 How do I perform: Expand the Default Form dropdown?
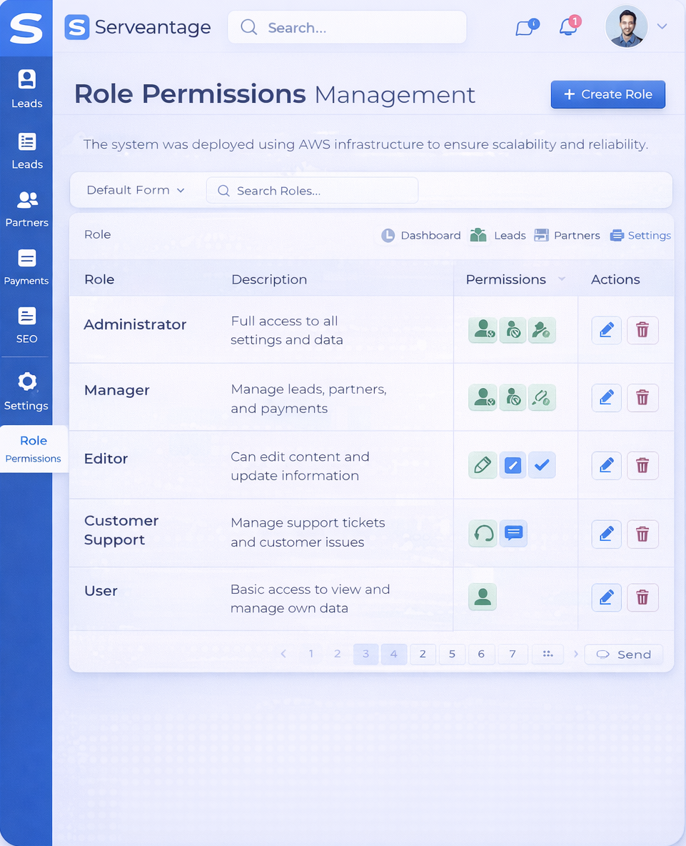click(x=136, y=190)
